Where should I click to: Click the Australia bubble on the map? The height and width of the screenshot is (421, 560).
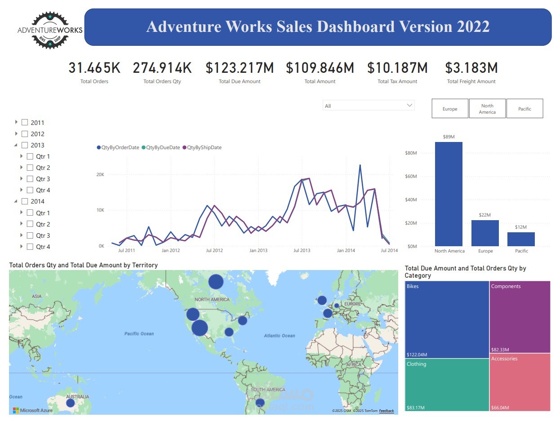(70, 403)
